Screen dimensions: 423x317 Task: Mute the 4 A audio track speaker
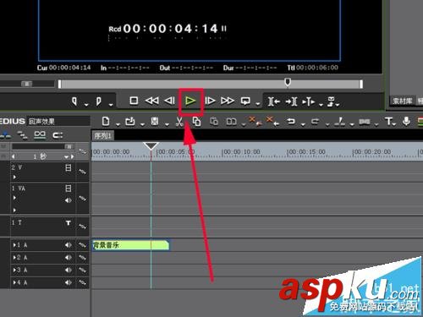point(69,282)
